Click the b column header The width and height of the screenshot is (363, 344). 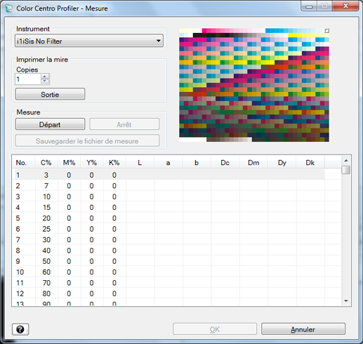[x=197, y=162]
